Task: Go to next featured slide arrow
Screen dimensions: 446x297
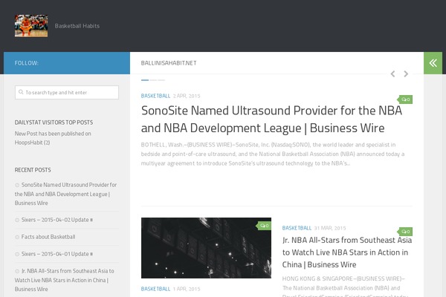Action: click(x=406, y=74)
